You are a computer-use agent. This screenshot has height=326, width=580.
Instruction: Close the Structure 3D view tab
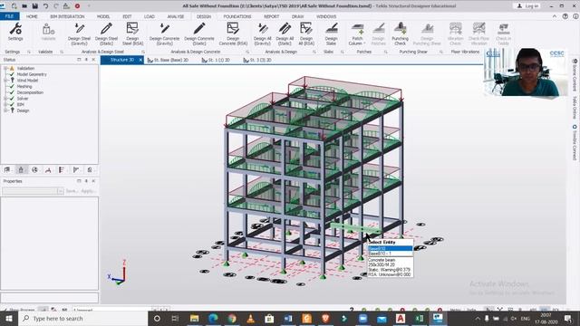pyautogui.click(x=140, y=60)
